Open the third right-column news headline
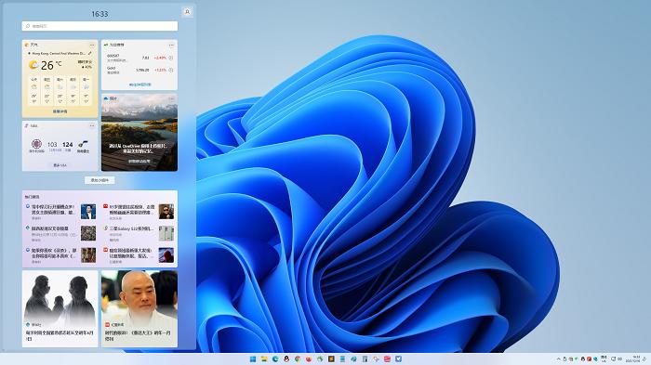 click(131, 253)
